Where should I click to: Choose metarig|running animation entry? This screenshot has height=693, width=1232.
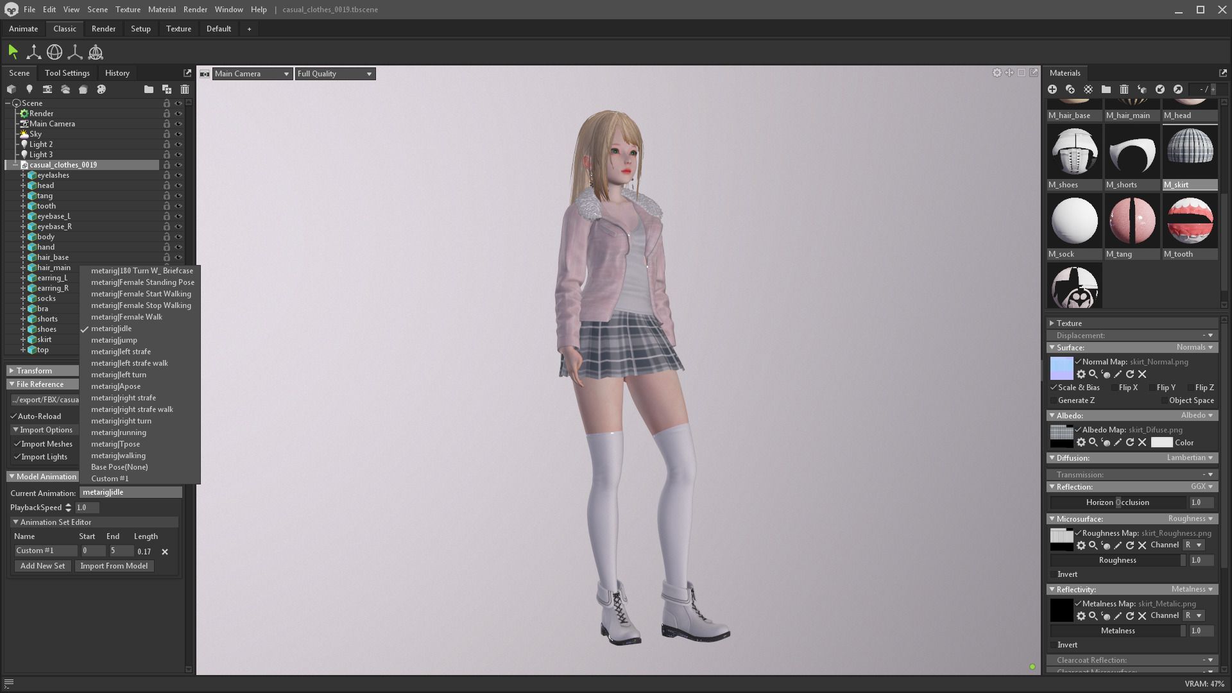pyautogui.click(x=119, y=432)
